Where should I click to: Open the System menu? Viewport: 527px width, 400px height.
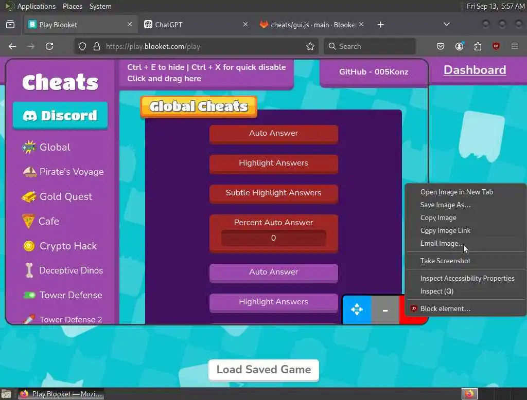(x=100, y=6)
